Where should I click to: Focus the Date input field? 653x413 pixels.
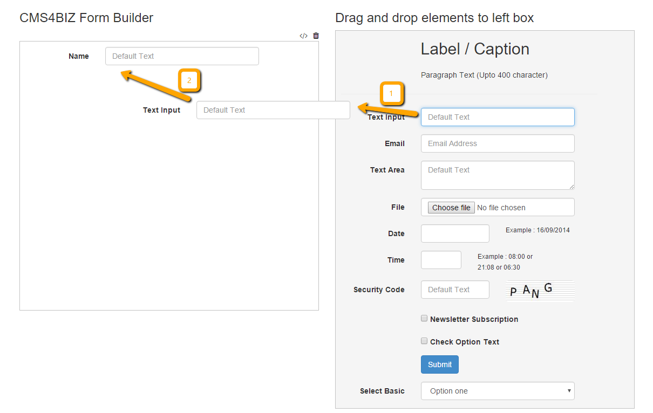tap(455, 233)
